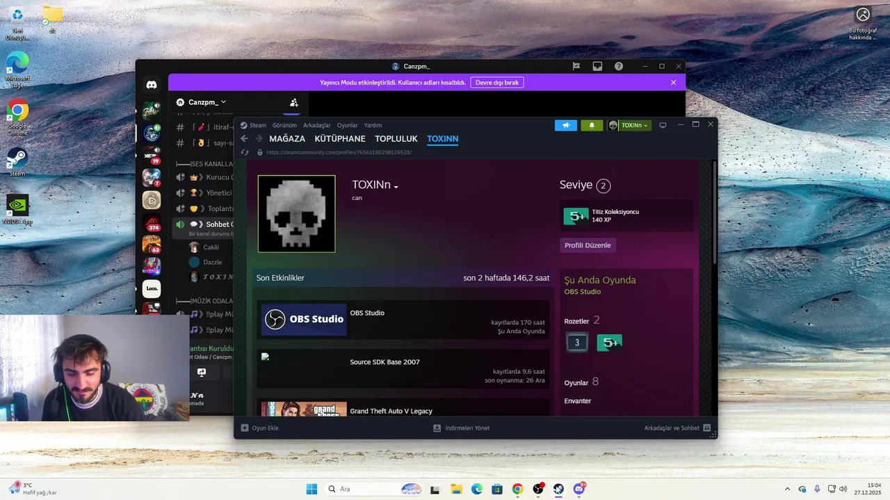Click the badge icon showing 3

coord(576,342)
